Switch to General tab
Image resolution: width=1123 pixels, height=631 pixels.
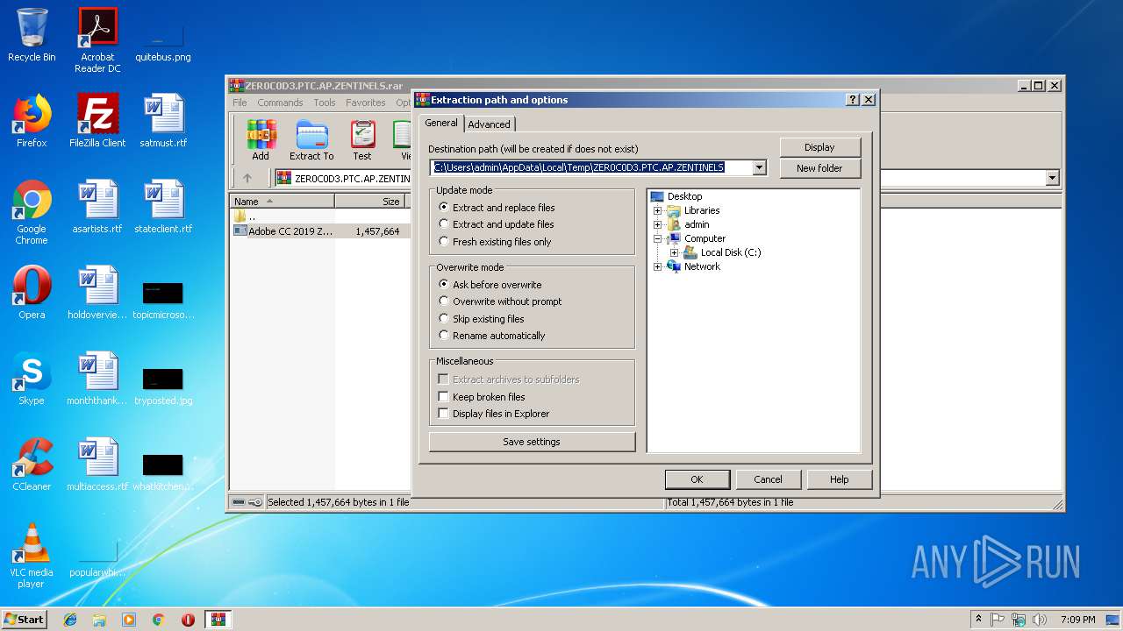click(x=441, y=123)
